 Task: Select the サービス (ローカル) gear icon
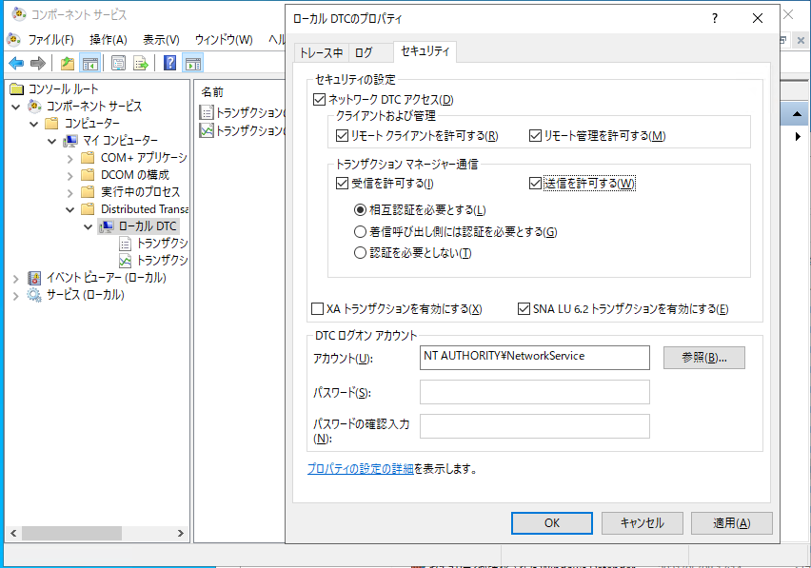pos(35,295)
